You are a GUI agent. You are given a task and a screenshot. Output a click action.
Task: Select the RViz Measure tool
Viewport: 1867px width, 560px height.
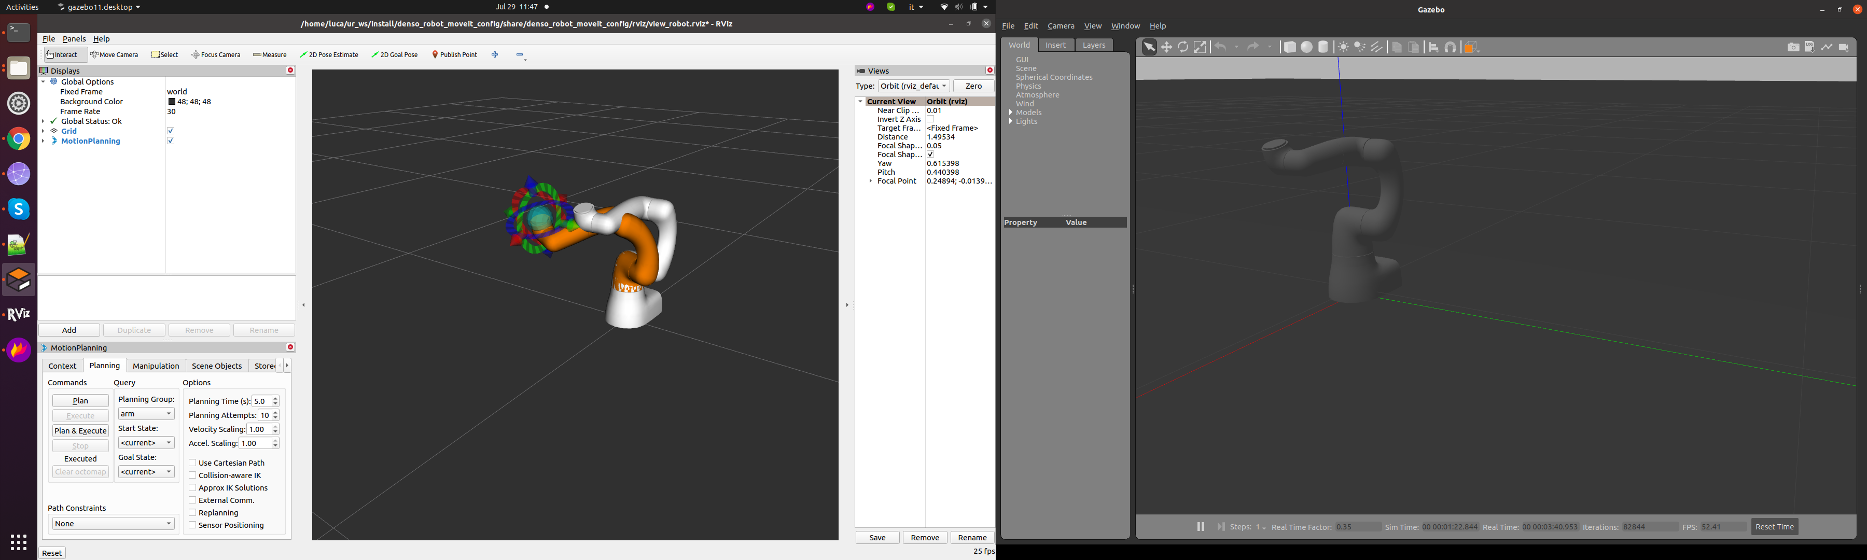click(270, 55)
